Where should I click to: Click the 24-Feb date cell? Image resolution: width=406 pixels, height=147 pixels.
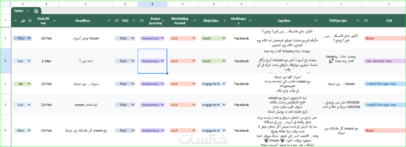click(x=46, y=131)
